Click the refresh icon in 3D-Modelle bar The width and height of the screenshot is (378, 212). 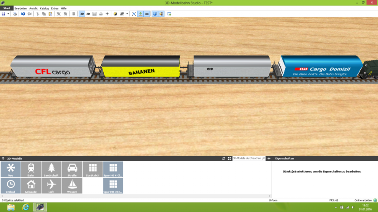pos(224,158)
